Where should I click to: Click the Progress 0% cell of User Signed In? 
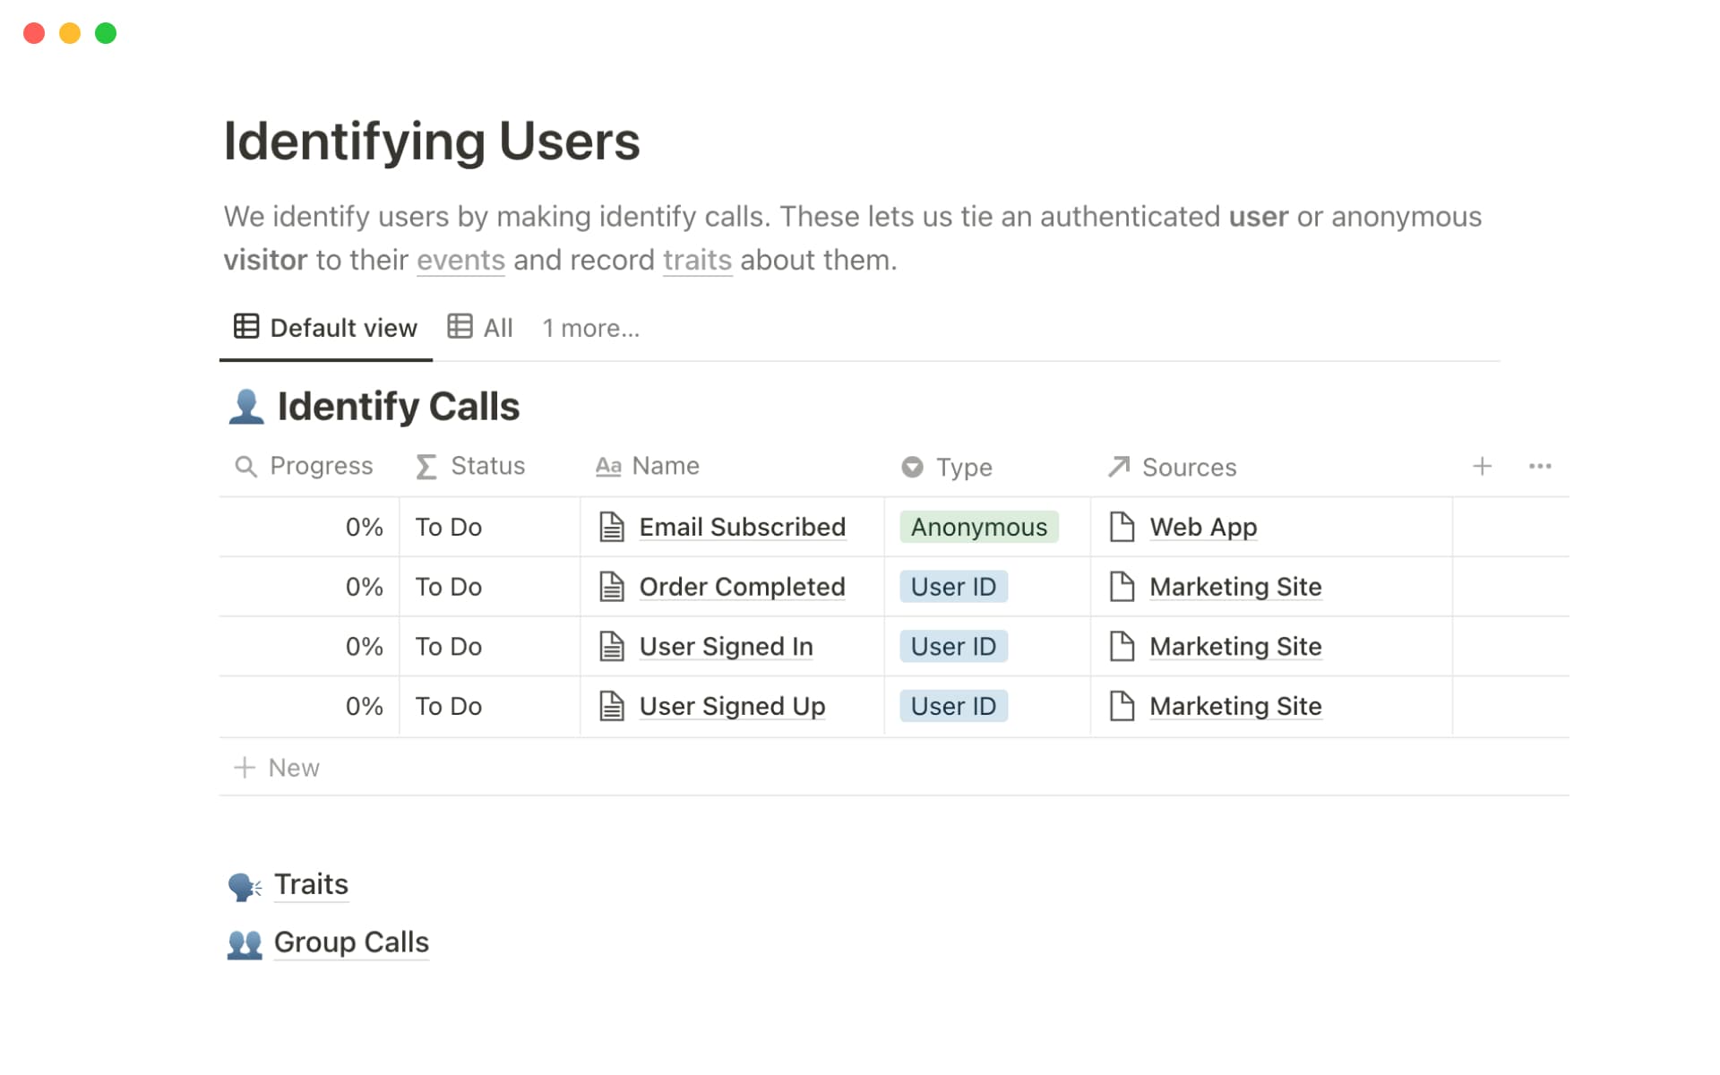(x=364, y=646)
